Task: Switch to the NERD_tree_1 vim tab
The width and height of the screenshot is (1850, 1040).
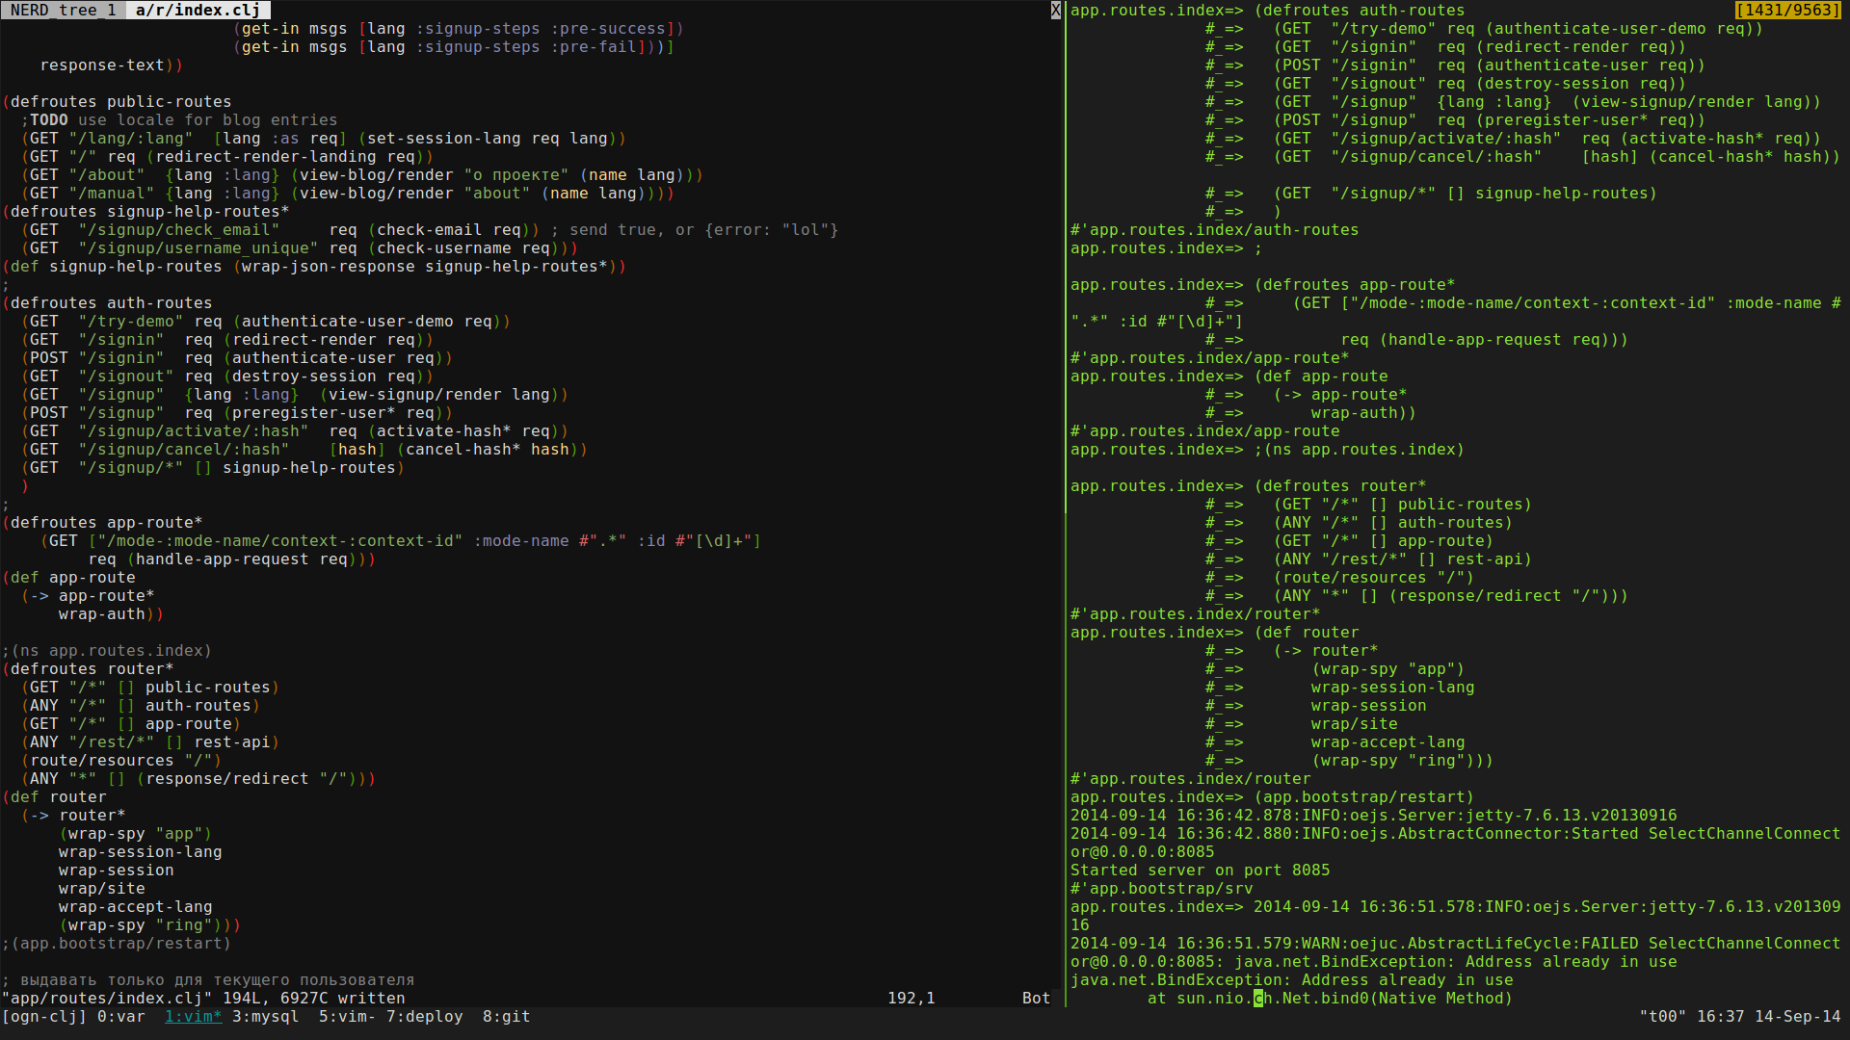Action: click(64, 11)
